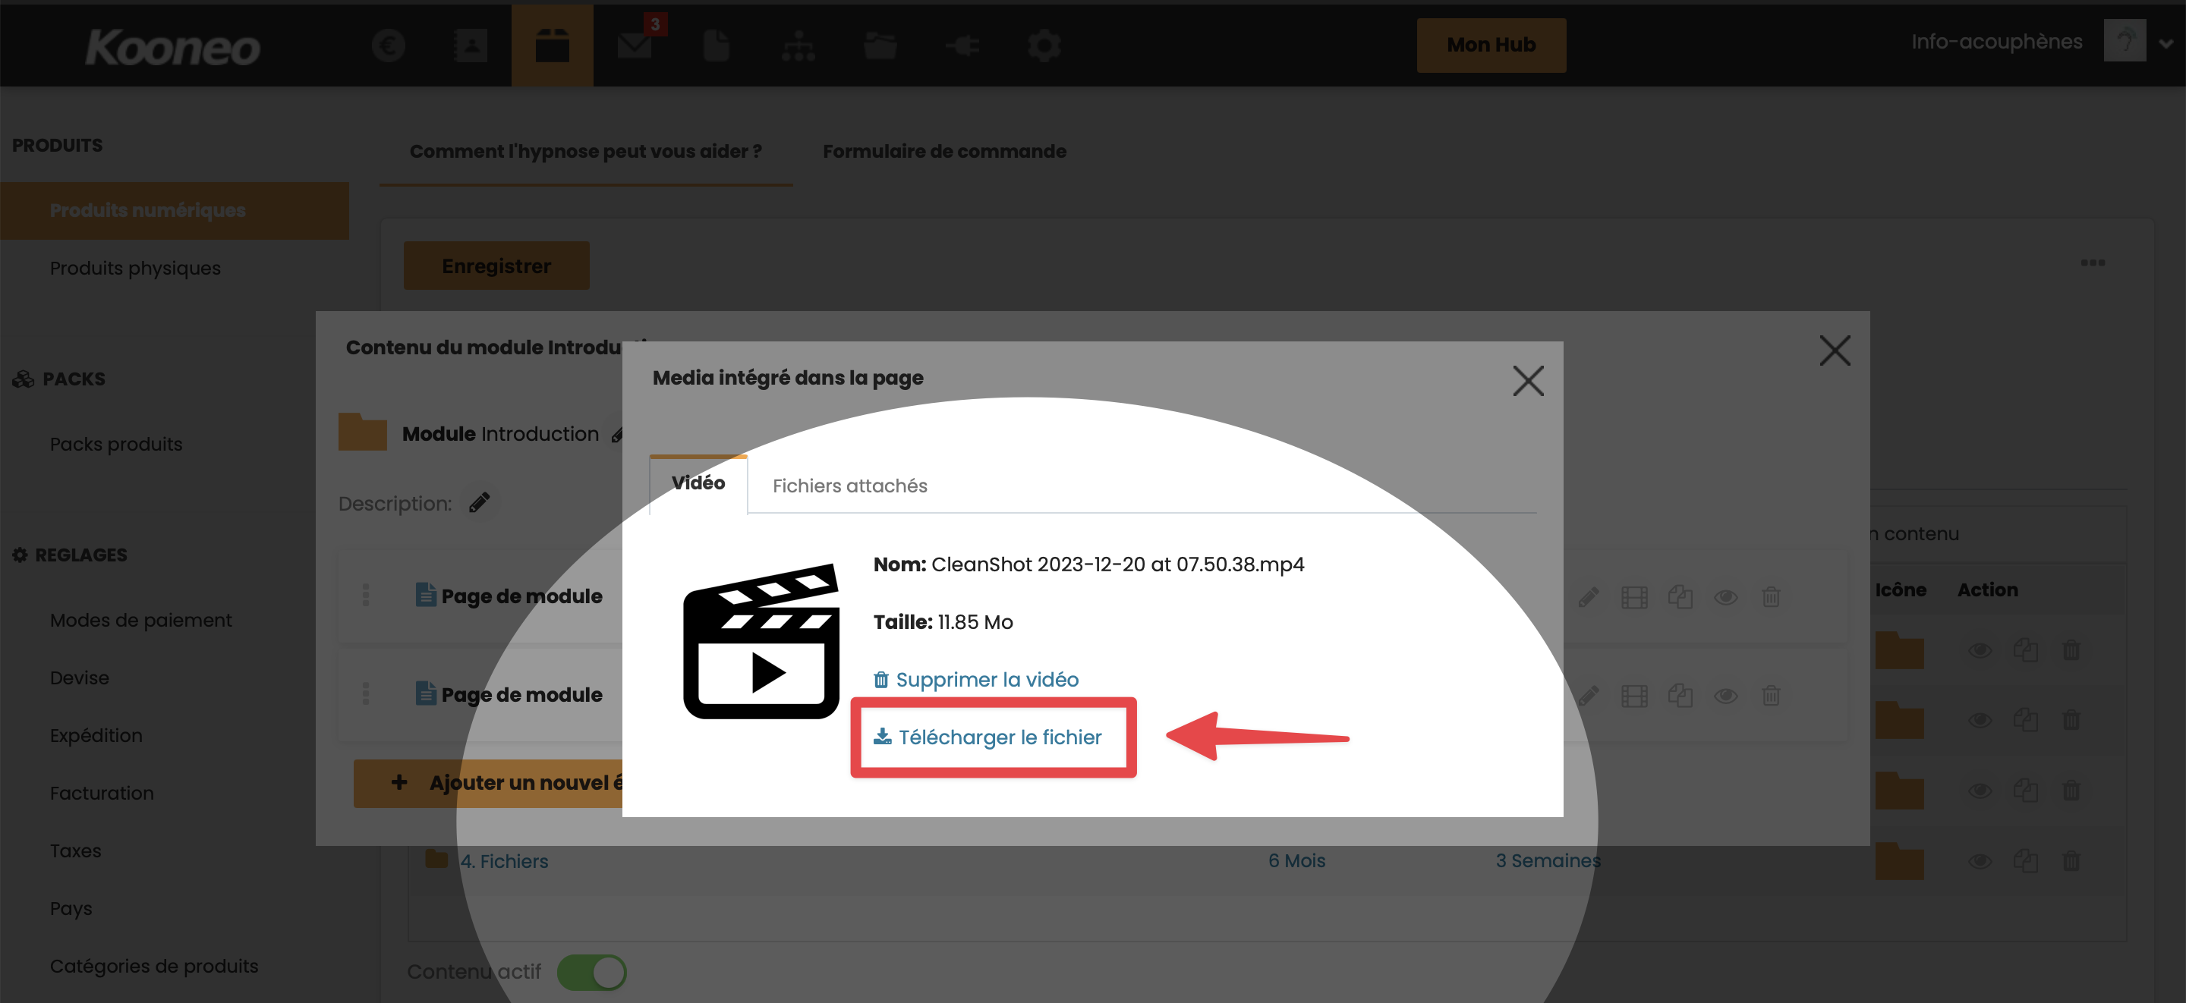Screen dimensions: 2186x1003
Task: Open the mail icon with 3 notifications
Action: point(635,45)
